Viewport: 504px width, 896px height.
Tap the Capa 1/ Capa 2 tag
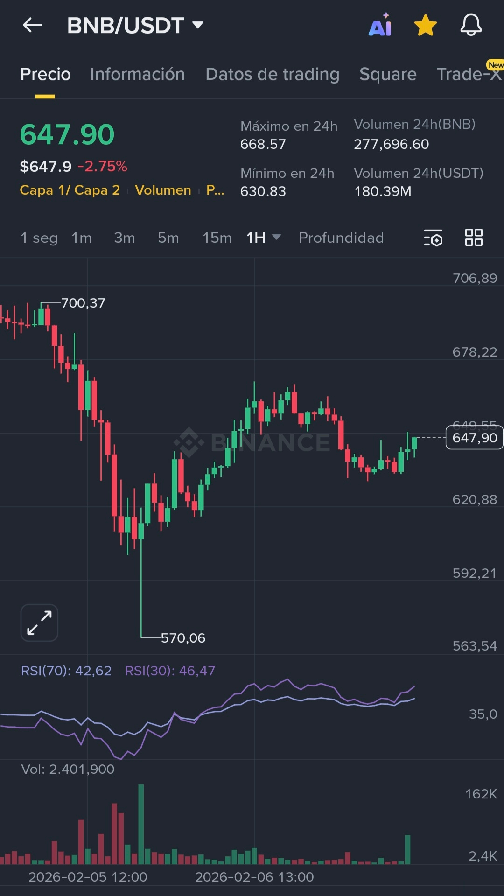coord(70,190)
